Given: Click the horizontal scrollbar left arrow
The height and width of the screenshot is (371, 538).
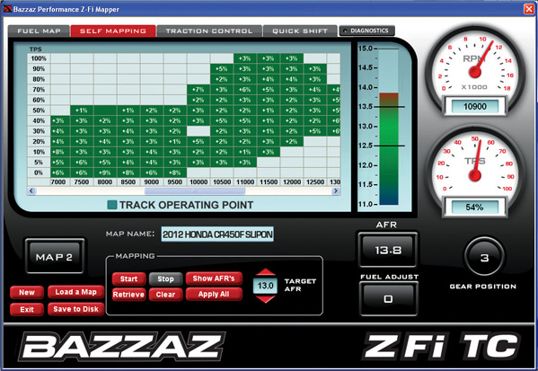Looking at the screenshot, I should point(31,190).
